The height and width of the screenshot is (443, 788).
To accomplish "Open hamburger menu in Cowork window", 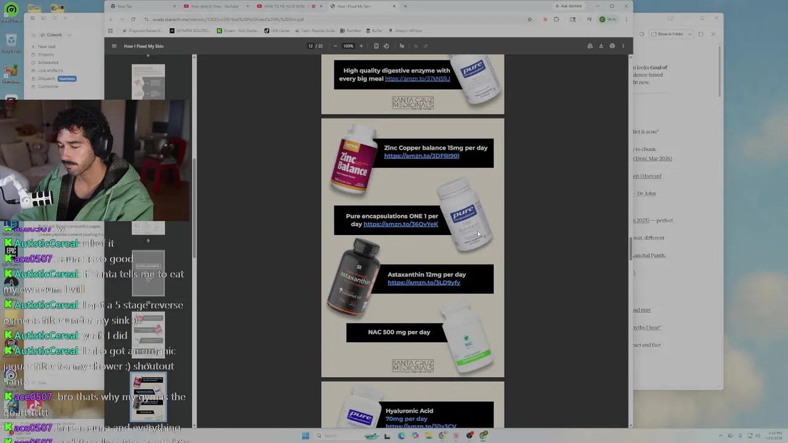I will pyautogui.click(x=32, y=18).
